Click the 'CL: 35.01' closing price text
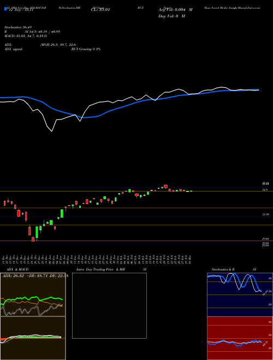 (100, 10)
